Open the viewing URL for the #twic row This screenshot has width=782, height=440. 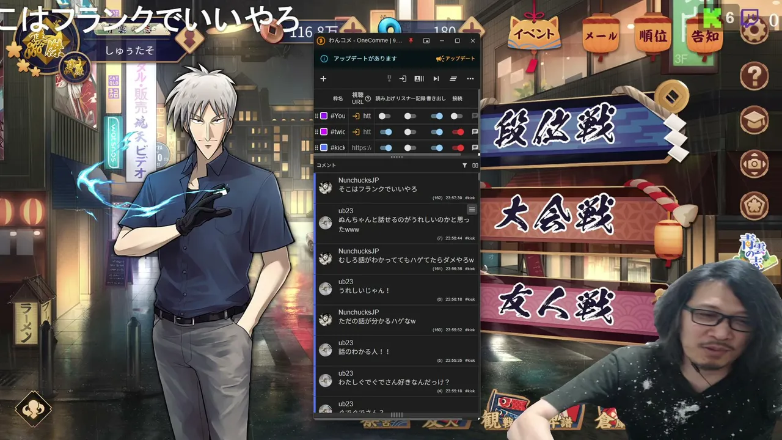(x=356, y=131)
